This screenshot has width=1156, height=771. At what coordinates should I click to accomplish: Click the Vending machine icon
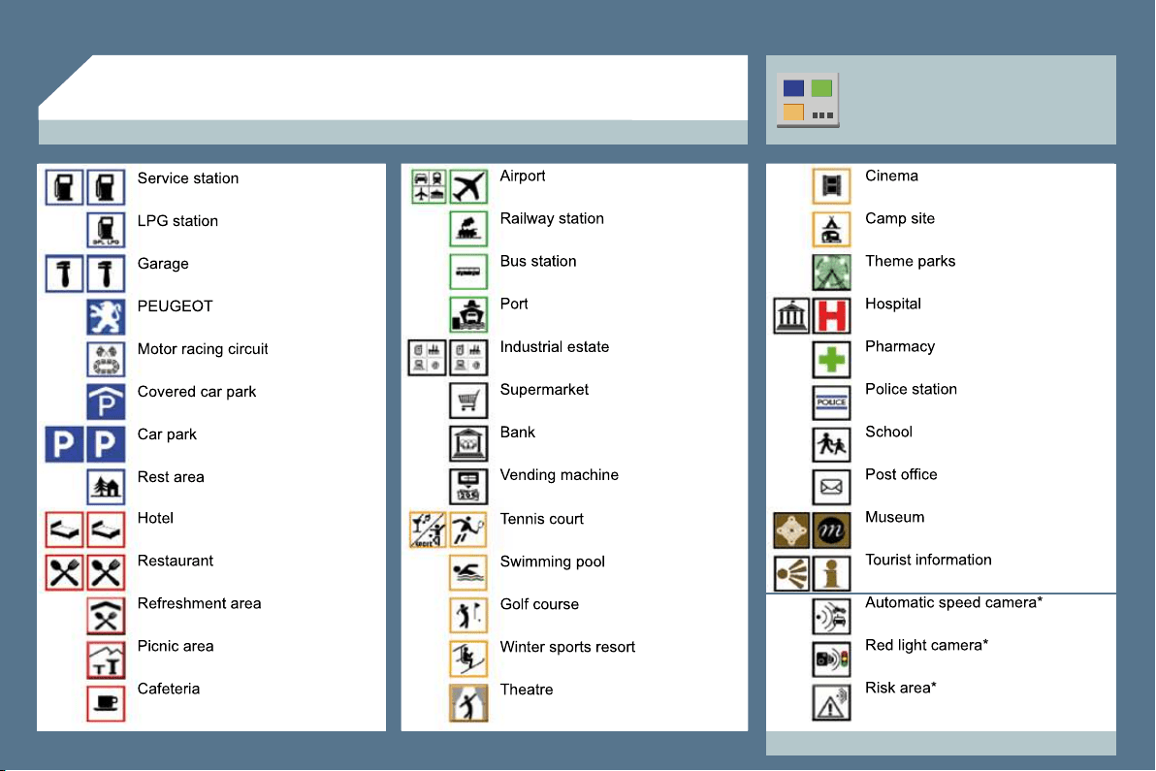(x=468, y=487)
